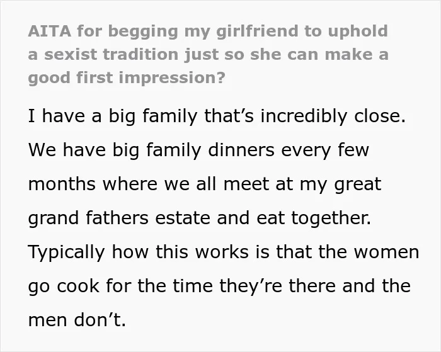Click the word "women" in the paragraph
Viewport: 441px width, 352px height.
(386, 252)
